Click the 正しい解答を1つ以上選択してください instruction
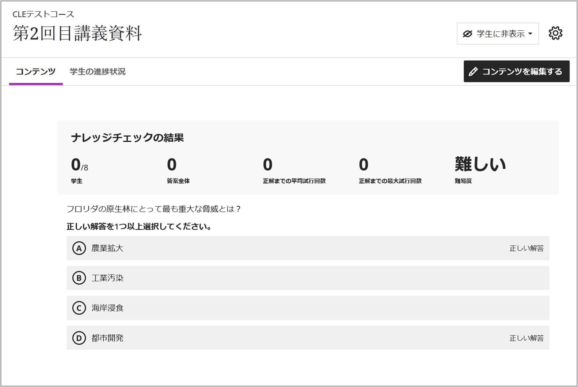Viewport: 578px width, 387px height. 139,226
